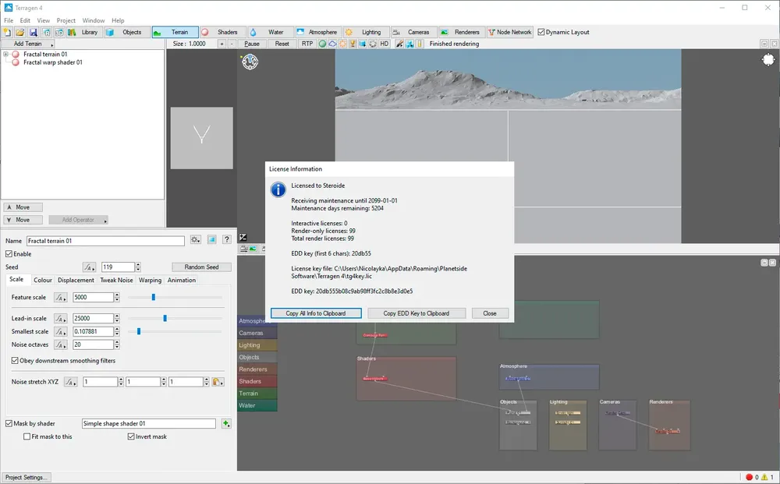Viewport: 780px width, 484px height.
Task: Open Project Settings
Action: [26, 478]
